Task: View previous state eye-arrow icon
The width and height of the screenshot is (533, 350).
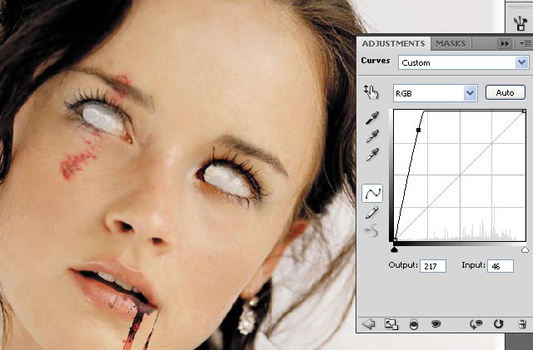Action: (x=476, y=324)
